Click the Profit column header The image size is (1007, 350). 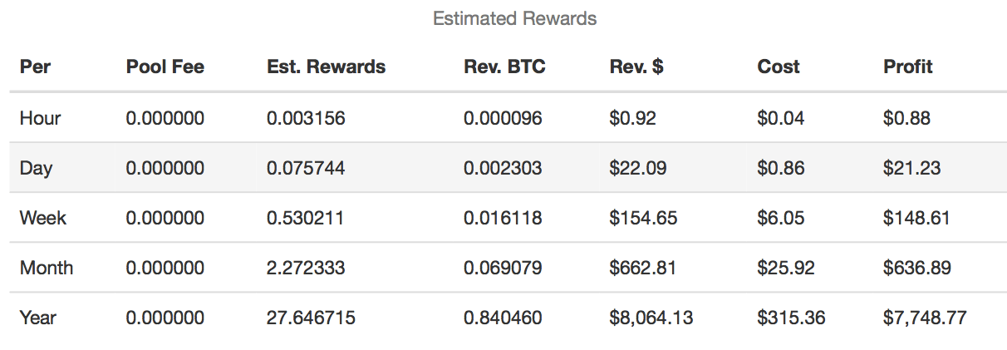point(908,67)
